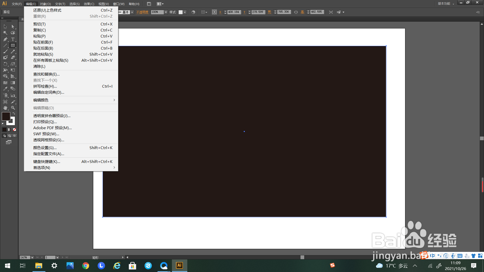Select the Magic Wand tool
Viewport: 484px width, 272px height.
pos(5,33)
